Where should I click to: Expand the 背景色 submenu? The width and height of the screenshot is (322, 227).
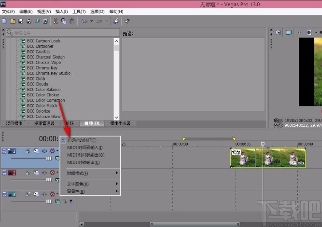click(90, 191)
